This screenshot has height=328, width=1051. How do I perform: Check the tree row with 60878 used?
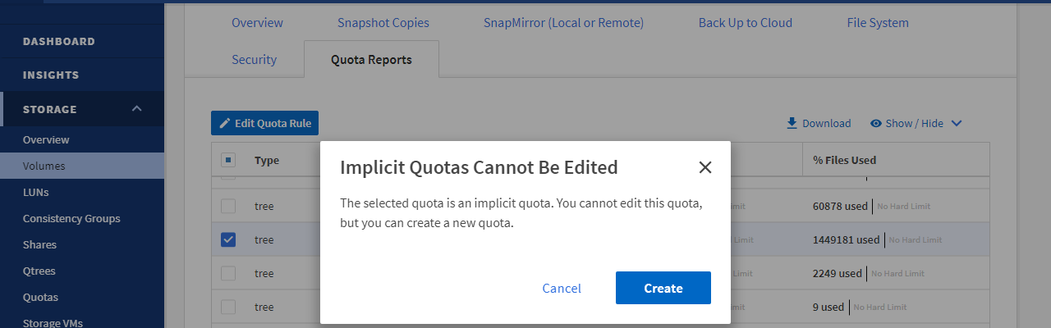pos(229,206)
